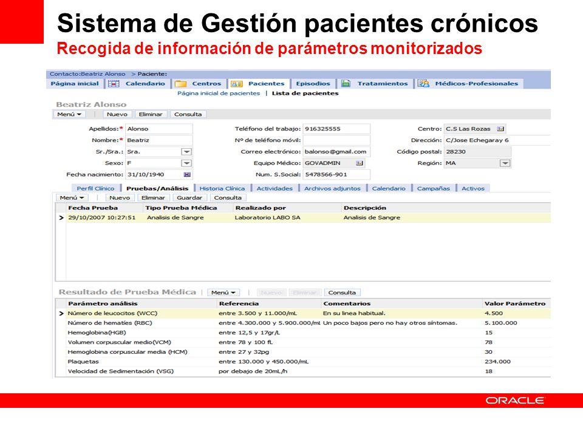The width and height of the screenshot is (583, 437).
Task: Switch to Actividades tab
Action: 274,188
